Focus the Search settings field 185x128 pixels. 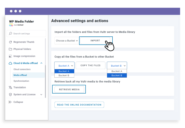(26, 34)
